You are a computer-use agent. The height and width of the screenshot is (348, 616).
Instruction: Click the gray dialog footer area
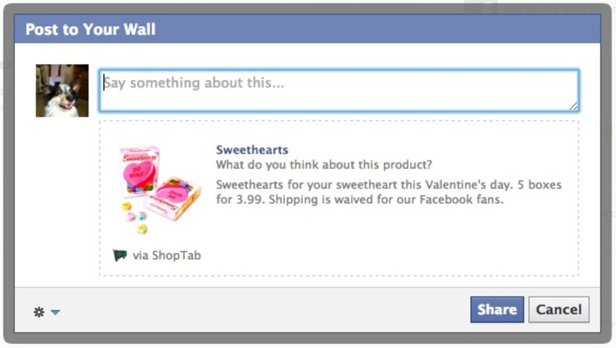click(x=257, y=311)
